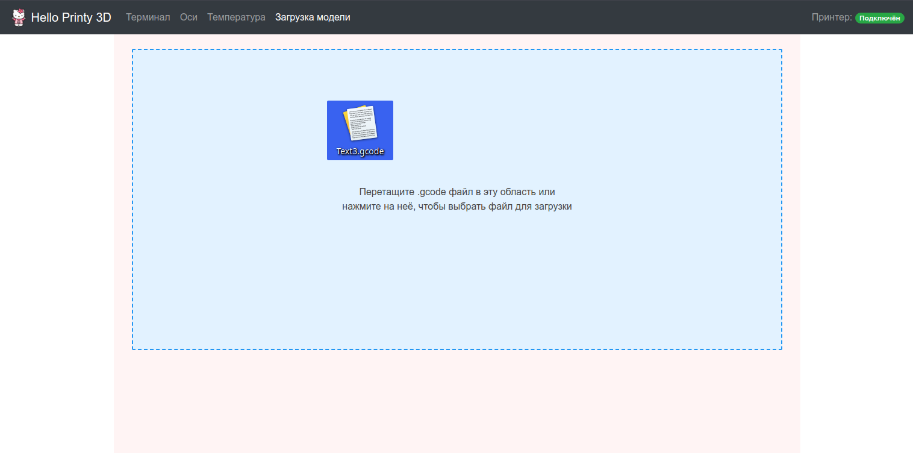Select the Загрузка модели nav item
Image resolution: width=913 pixels, height=453 pixels.
tap(313, 17)
